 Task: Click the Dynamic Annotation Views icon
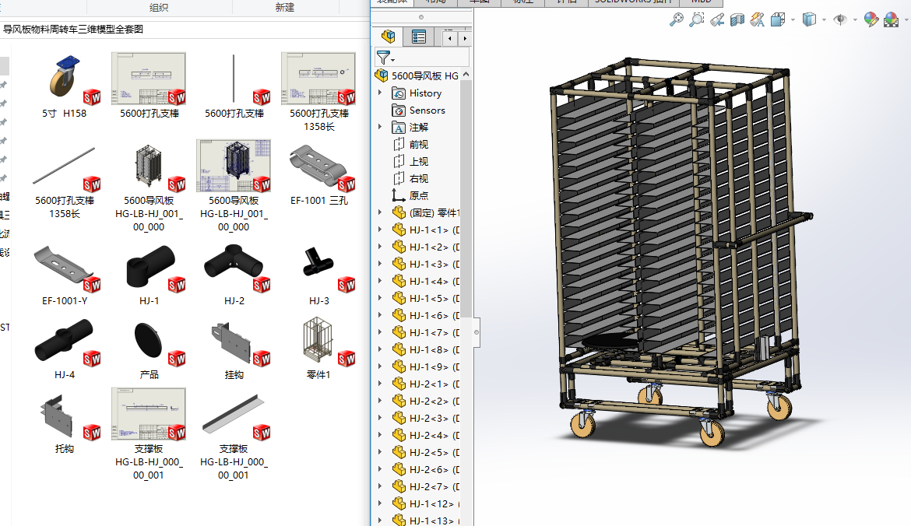point(757,19)
